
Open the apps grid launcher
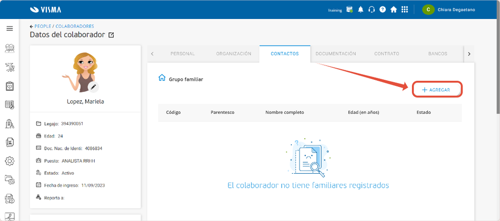coord(405,9)
